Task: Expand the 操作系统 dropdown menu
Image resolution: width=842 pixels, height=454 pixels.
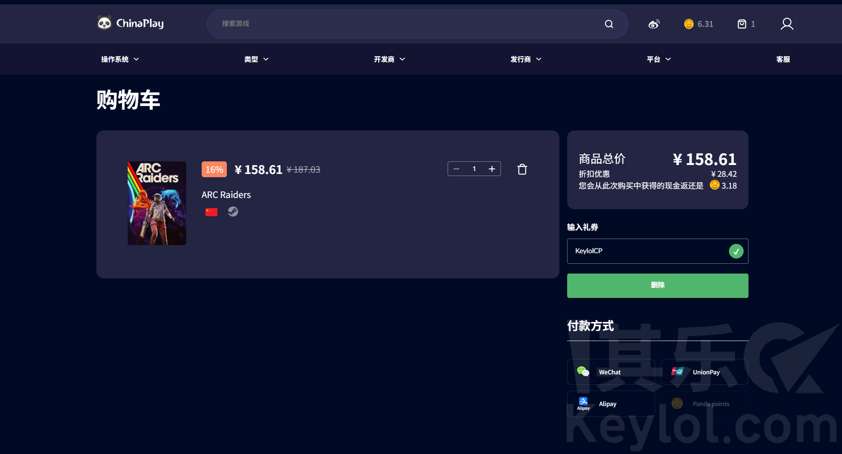Action: pos(120,59)
